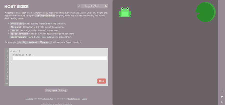Click the flex-end value in list
The image size is (225, 105).
point(16,27)
